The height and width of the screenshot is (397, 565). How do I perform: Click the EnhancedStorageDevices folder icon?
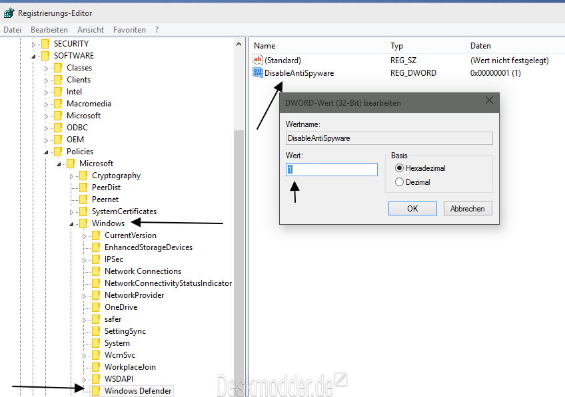(x=96, y=247)
